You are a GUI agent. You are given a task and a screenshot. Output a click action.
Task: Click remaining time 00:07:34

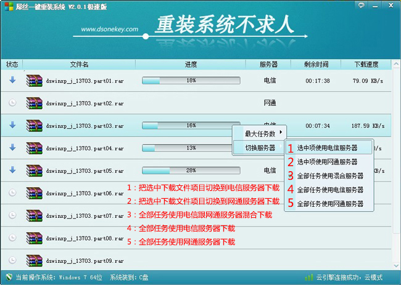coord(318,126)
